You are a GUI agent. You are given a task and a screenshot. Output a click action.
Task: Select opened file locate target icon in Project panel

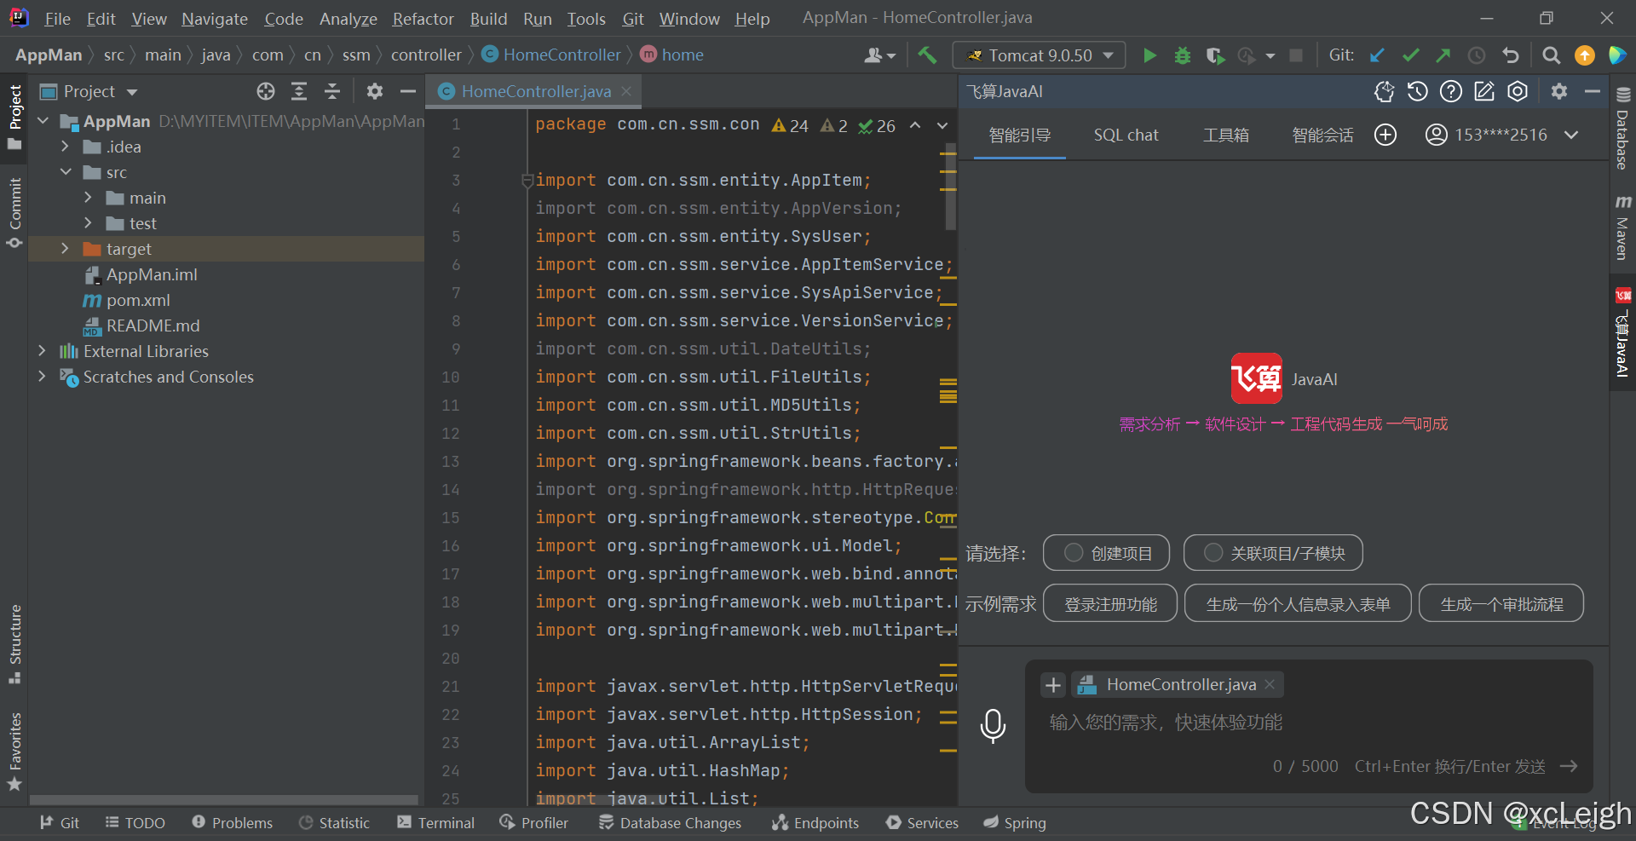pos(266,91)
